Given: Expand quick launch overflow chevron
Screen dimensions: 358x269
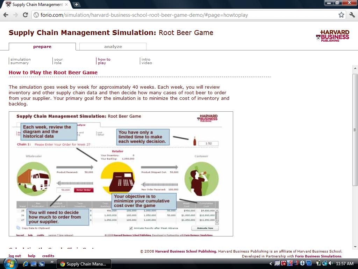Looking at the screenshot, I should tap(52, 262).
